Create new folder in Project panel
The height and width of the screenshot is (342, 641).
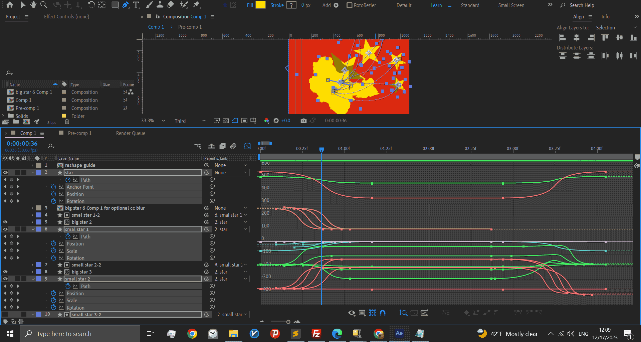(16, 122)
